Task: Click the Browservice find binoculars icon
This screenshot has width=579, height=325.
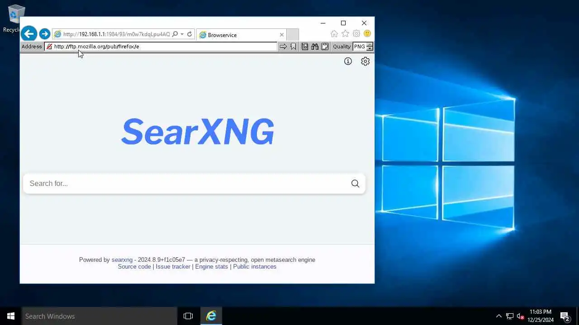Action: click(315, 46)
